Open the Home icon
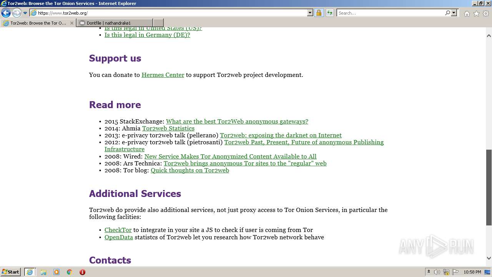 (x=467, y=13)
